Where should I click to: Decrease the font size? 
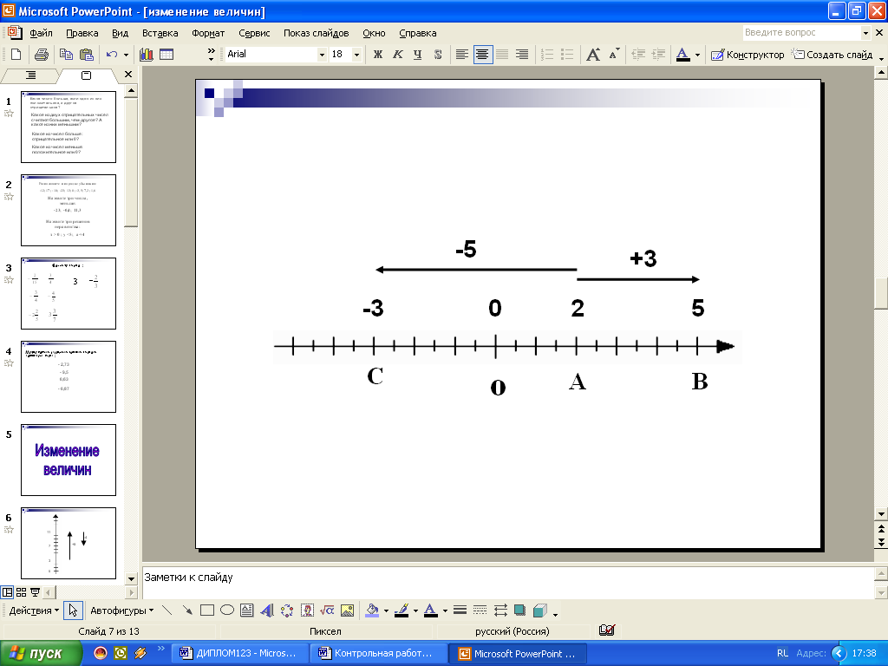coord(614,55)
